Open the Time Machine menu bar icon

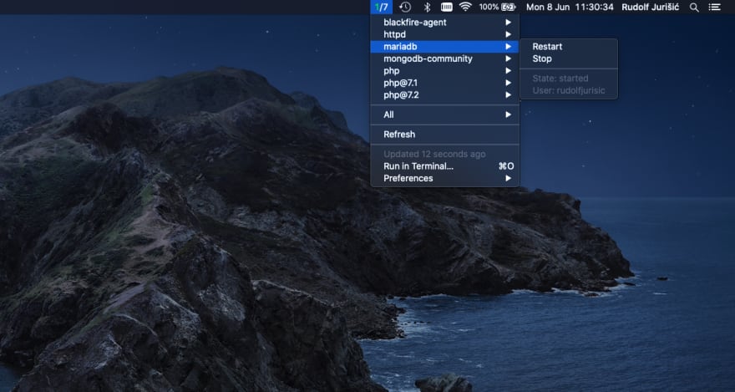click(x=405, y=7)
